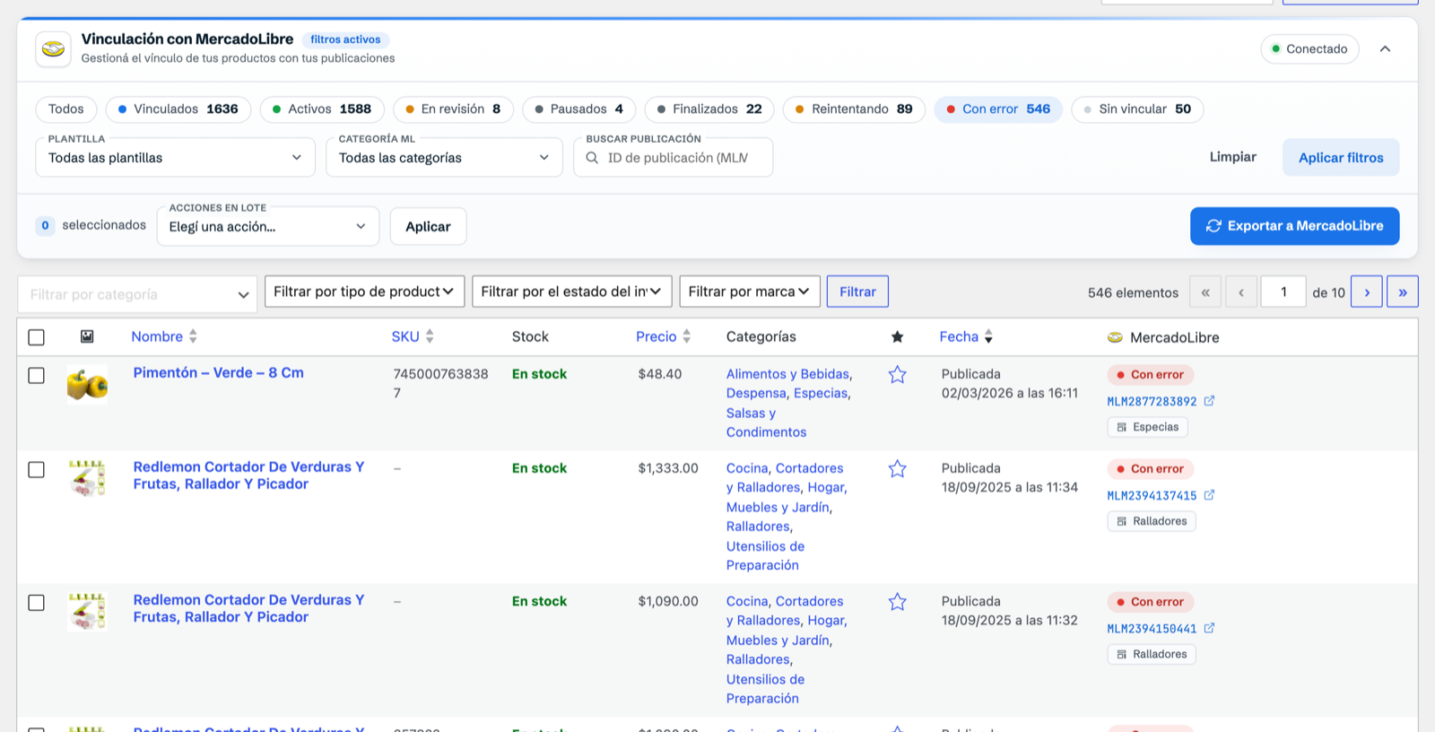
Task: Click Aplicar filtros button
Action: [x=1341, y=157]
